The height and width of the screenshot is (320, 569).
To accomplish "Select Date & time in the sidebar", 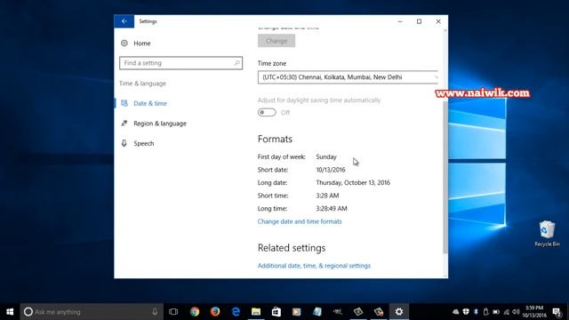I will click(x=150, y=103).
